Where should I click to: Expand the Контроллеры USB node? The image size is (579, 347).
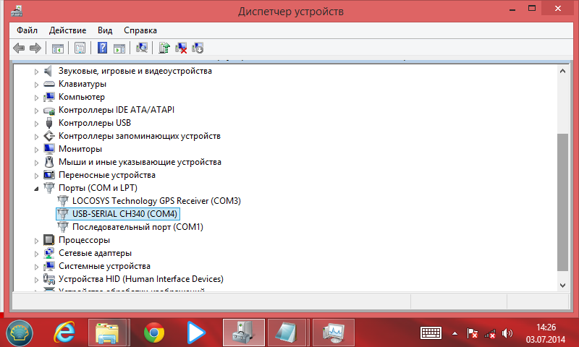(36, 124)
